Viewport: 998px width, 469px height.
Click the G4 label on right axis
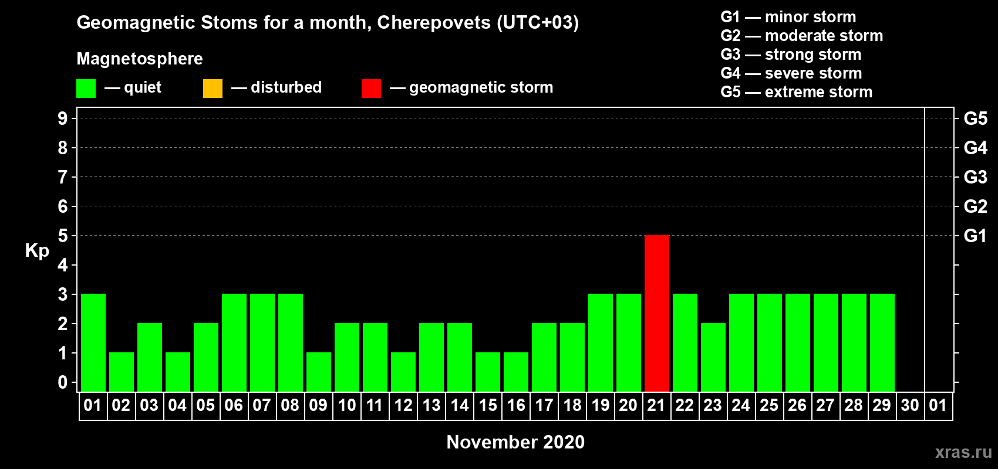[975, 148]
